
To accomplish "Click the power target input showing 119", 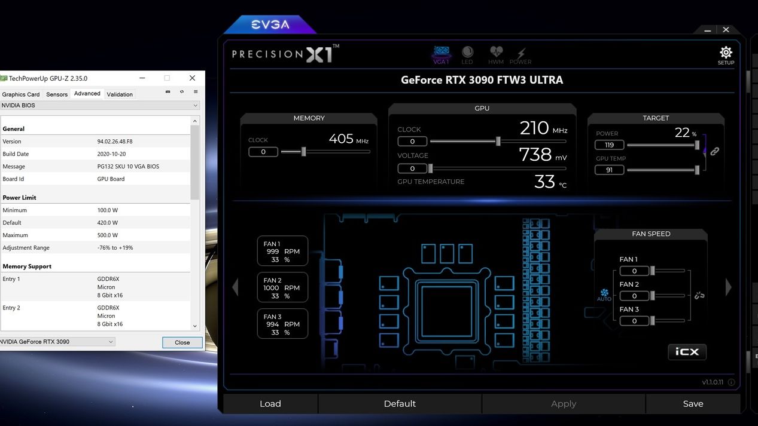I will click(x=610, y=145).
